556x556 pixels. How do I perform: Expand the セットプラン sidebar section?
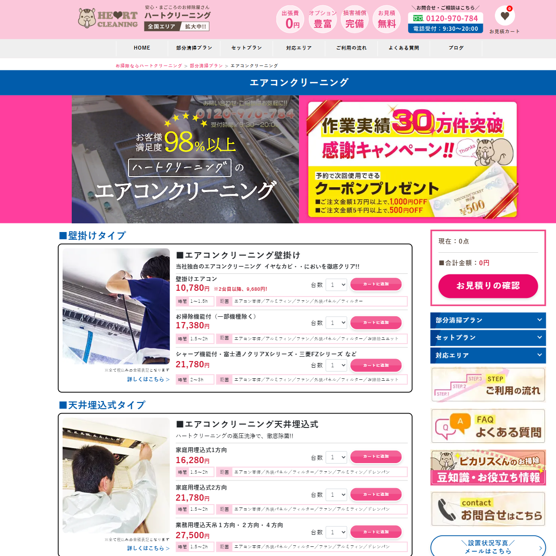(488, 338)
